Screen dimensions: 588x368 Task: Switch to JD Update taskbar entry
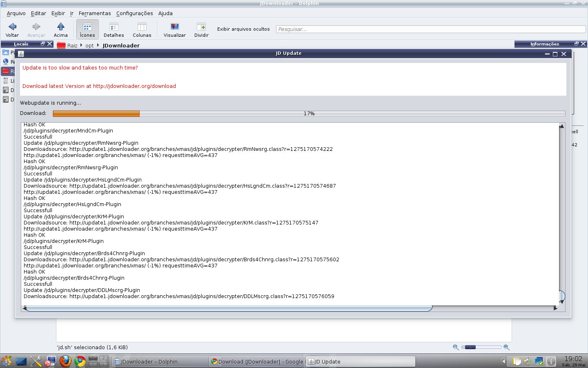pyautogui.click(x=361, y=361)
